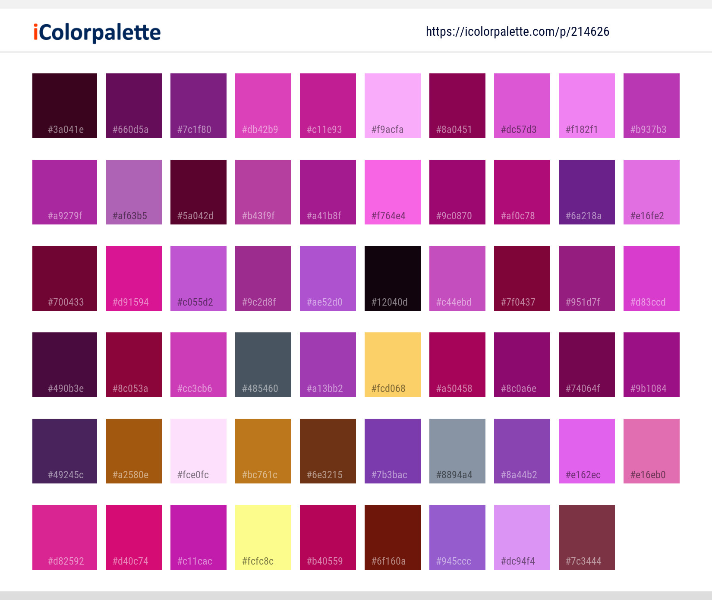Viewport: 712px width, 600px height.
Task: Select the #e16fe2 swatch
Action: [652, 192]
